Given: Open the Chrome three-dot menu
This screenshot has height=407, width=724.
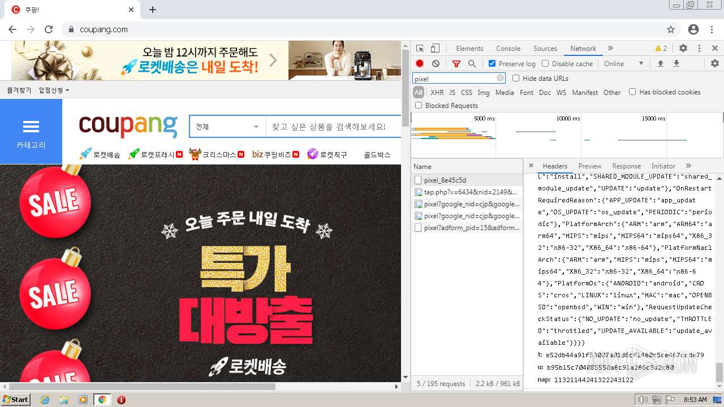Looking at the screenshot, I should [x=712, y=29].
